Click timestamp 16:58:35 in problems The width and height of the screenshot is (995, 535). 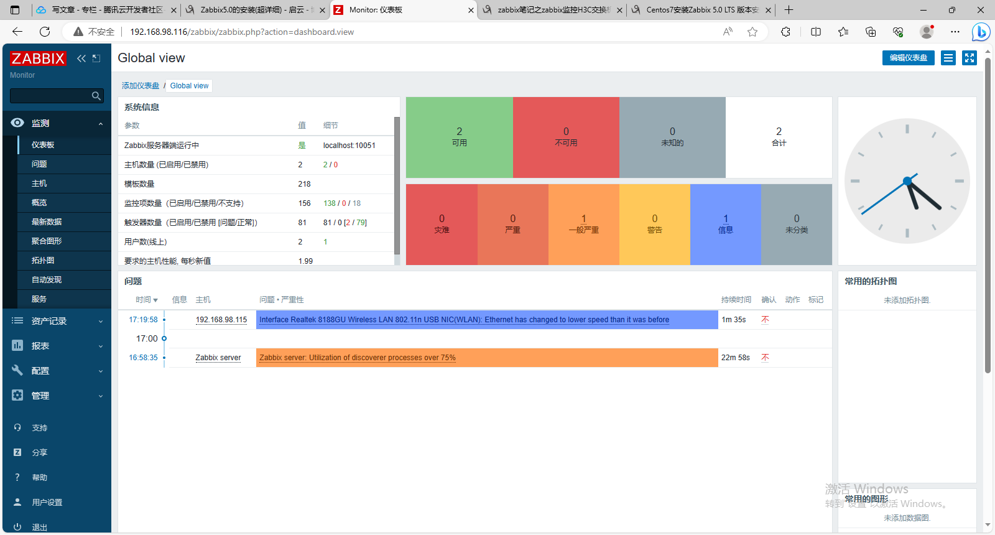pos(143,358)
